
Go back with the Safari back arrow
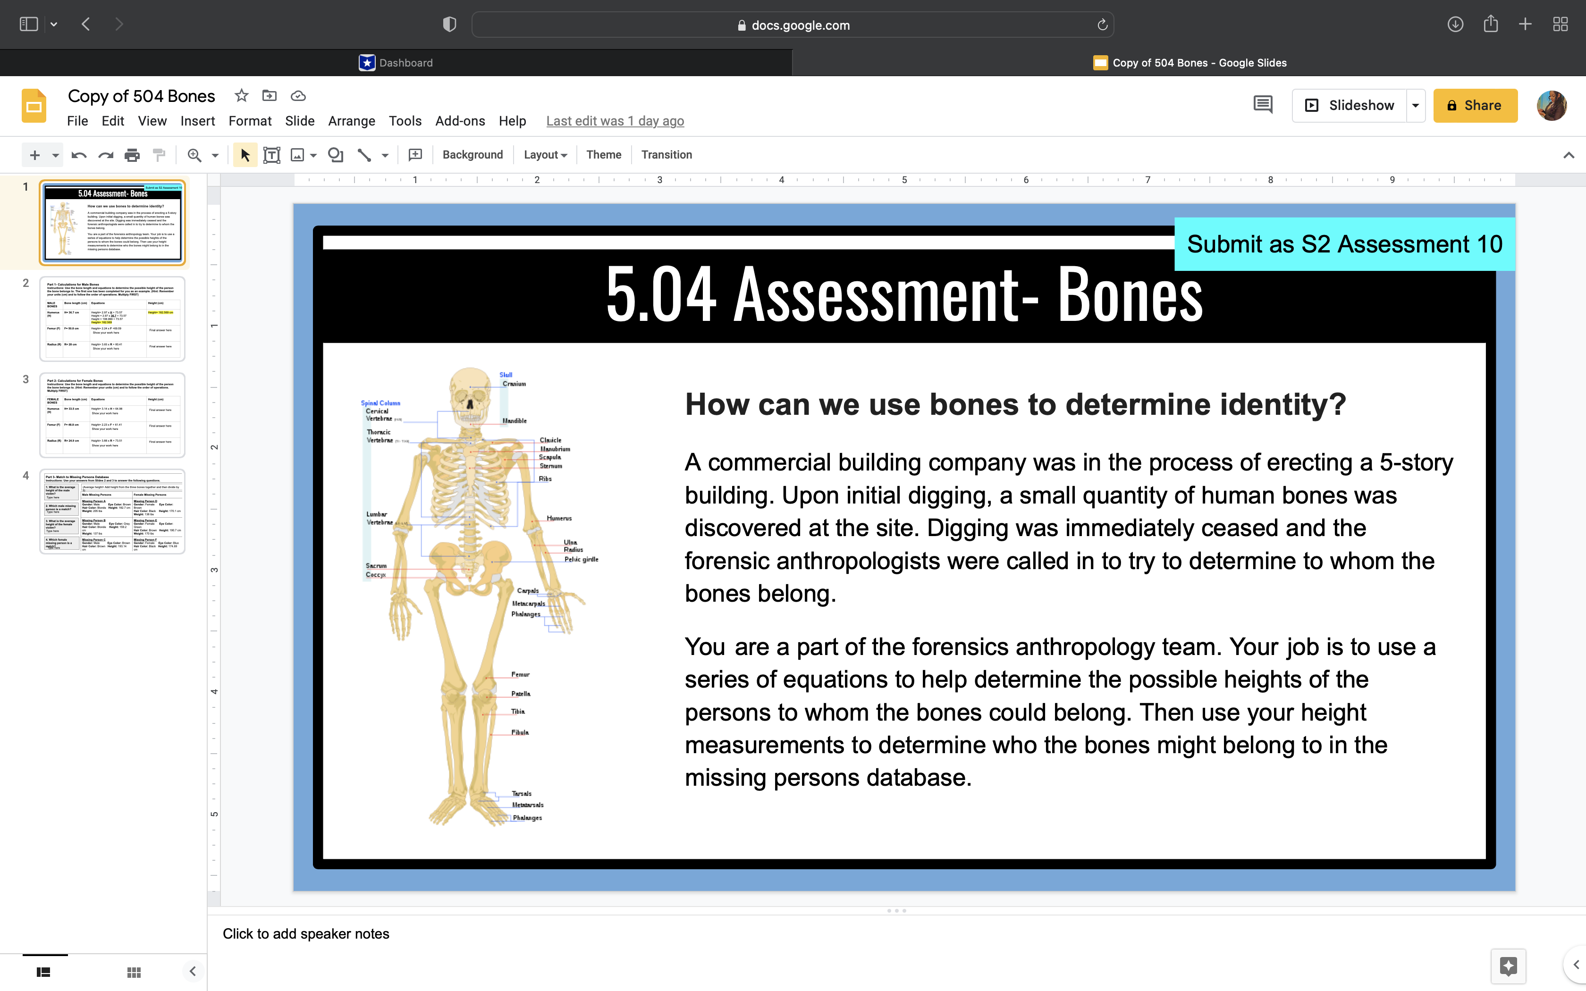[86, 24]
